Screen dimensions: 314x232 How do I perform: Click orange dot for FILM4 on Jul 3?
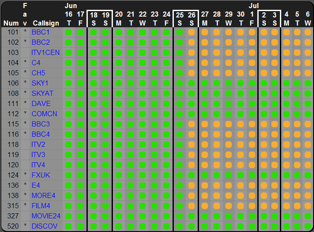coord(274,206)
